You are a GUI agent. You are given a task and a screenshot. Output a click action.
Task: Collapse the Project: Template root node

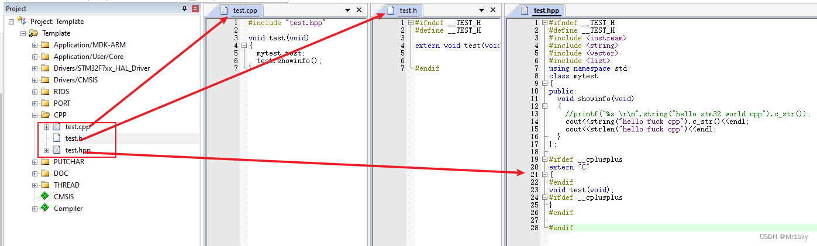click(x=12, y=22)
